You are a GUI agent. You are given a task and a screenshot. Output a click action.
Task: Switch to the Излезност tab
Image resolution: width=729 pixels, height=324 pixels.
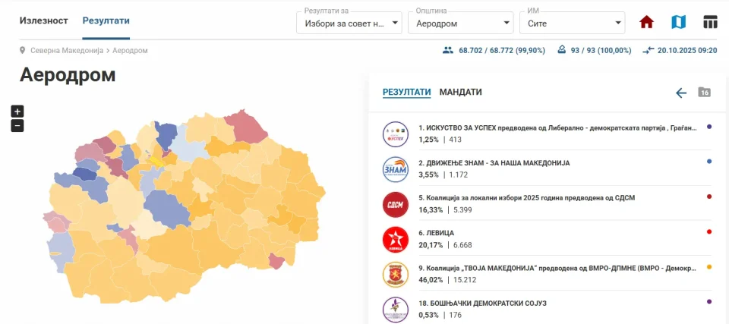coord(43,20)
